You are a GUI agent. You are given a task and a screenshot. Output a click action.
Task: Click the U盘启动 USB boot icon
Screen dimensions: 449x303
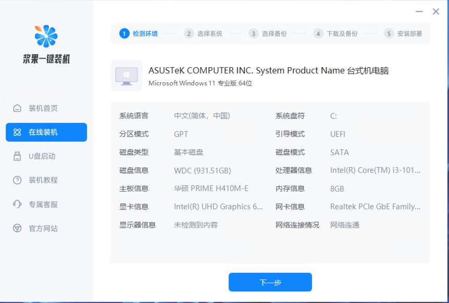pyautogui.click(x=18, y=156)
